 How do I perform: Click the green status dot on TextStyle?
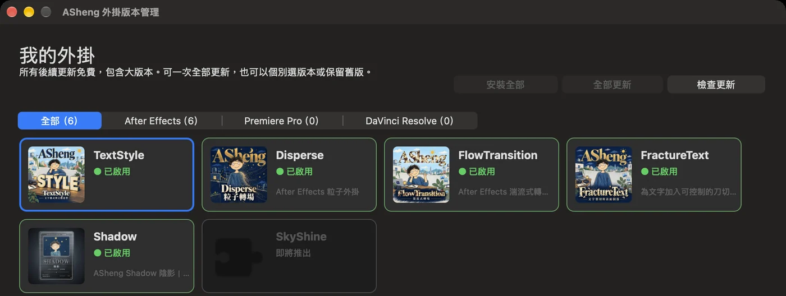point(98,172)
